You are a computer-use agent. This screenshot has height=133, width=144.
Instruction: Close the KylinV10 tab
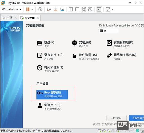point(38,18)
